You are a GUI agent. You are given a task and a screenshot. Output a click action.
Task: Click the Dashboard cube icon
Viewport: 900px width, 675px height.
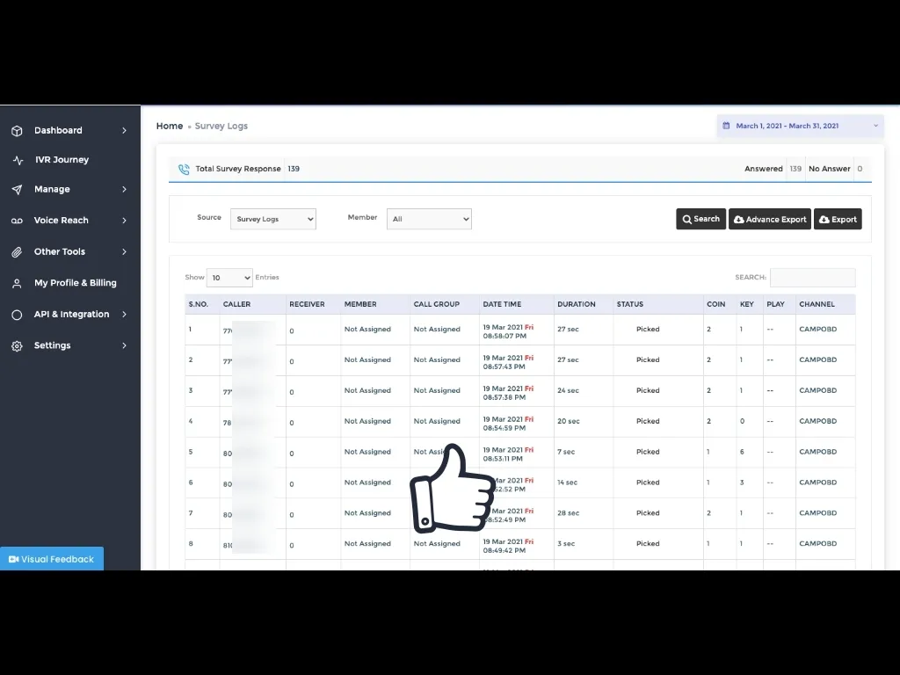[17, 131]
